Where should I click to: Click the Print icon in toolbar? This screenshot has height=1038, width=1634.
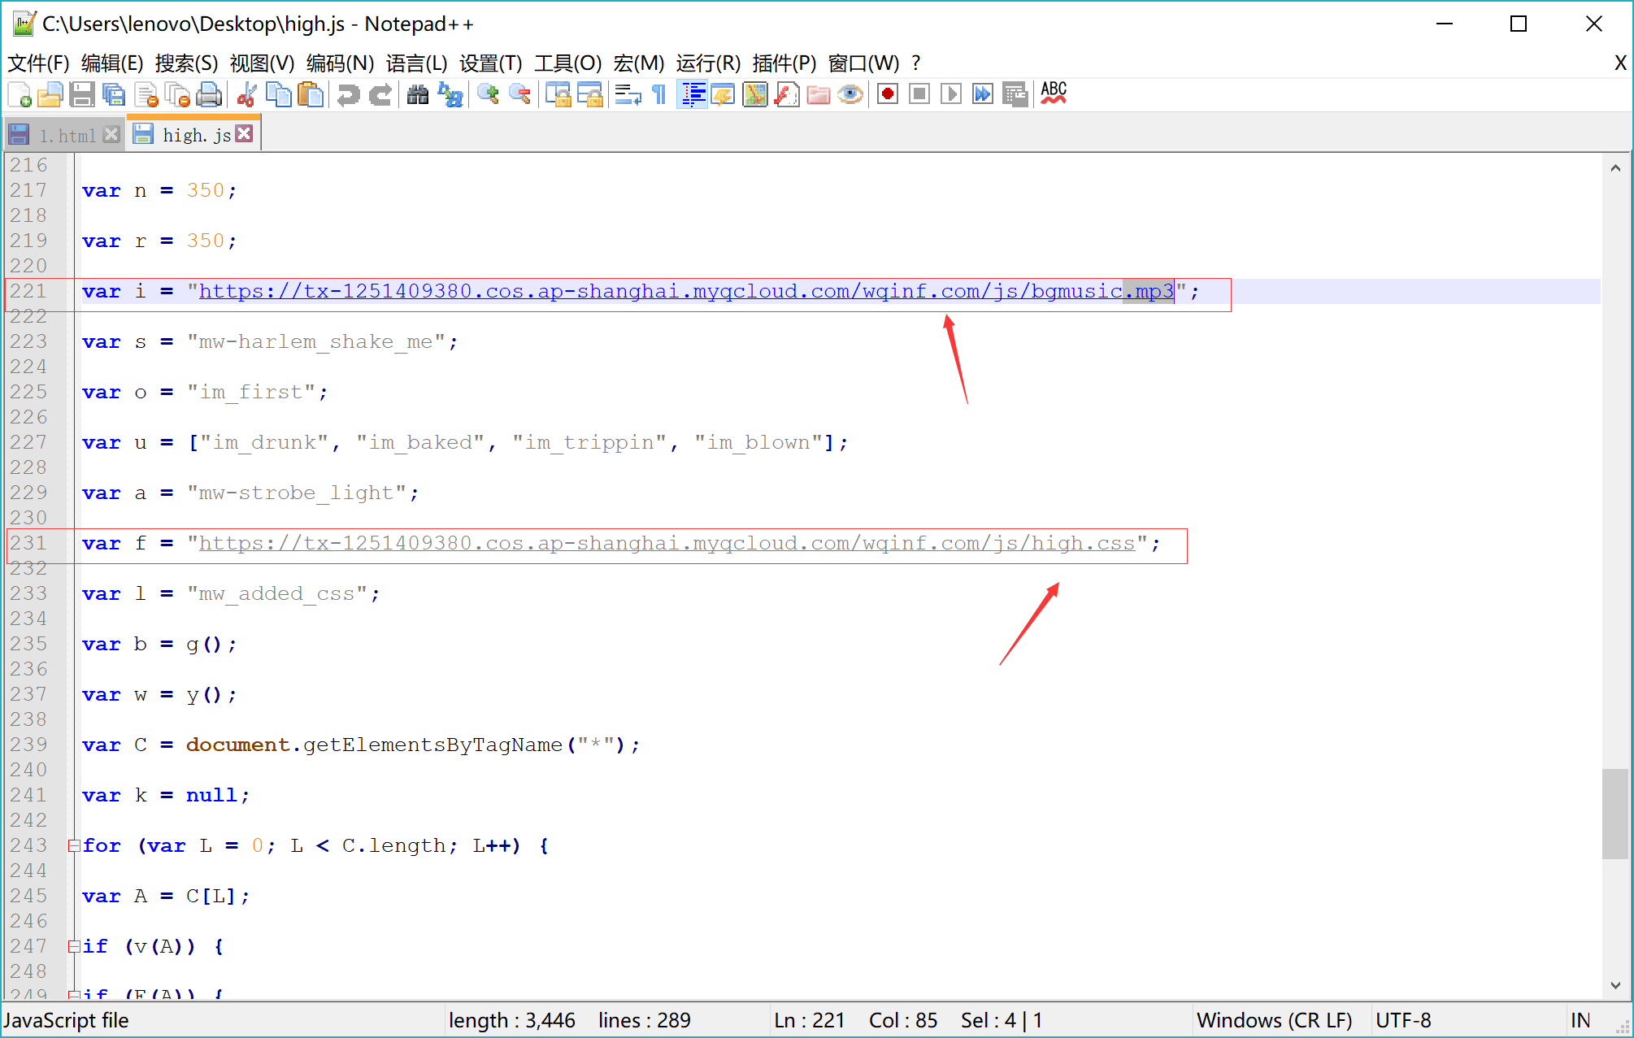(x=209, y=95)
